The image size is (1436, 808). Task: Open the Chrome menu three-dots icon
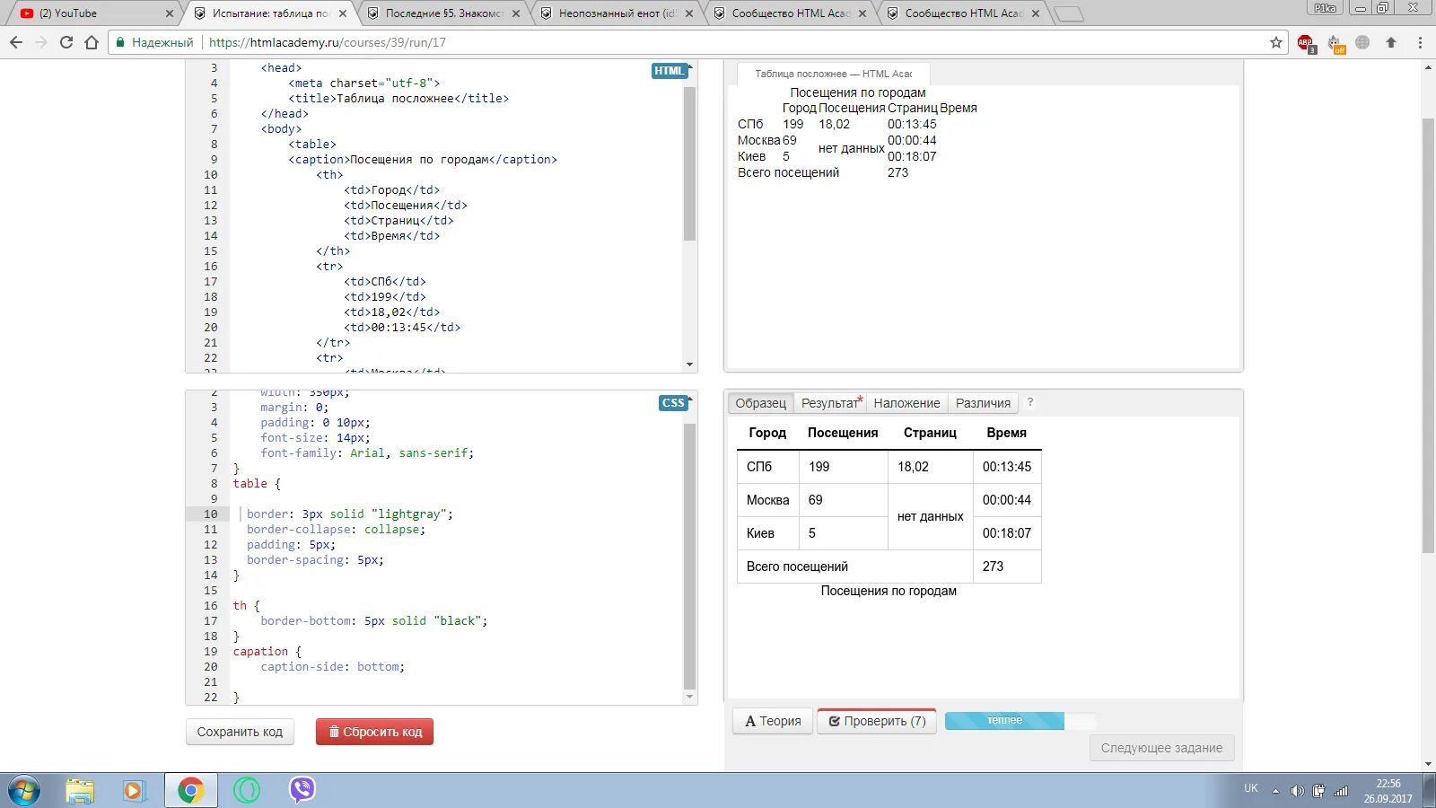(x=1420, y=42)
